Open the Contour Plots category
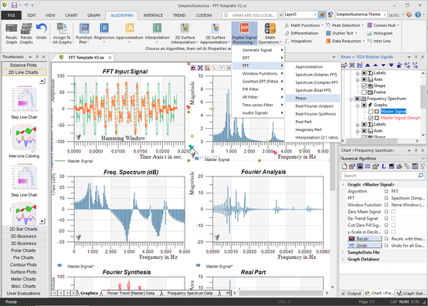 tap(23, 265)
